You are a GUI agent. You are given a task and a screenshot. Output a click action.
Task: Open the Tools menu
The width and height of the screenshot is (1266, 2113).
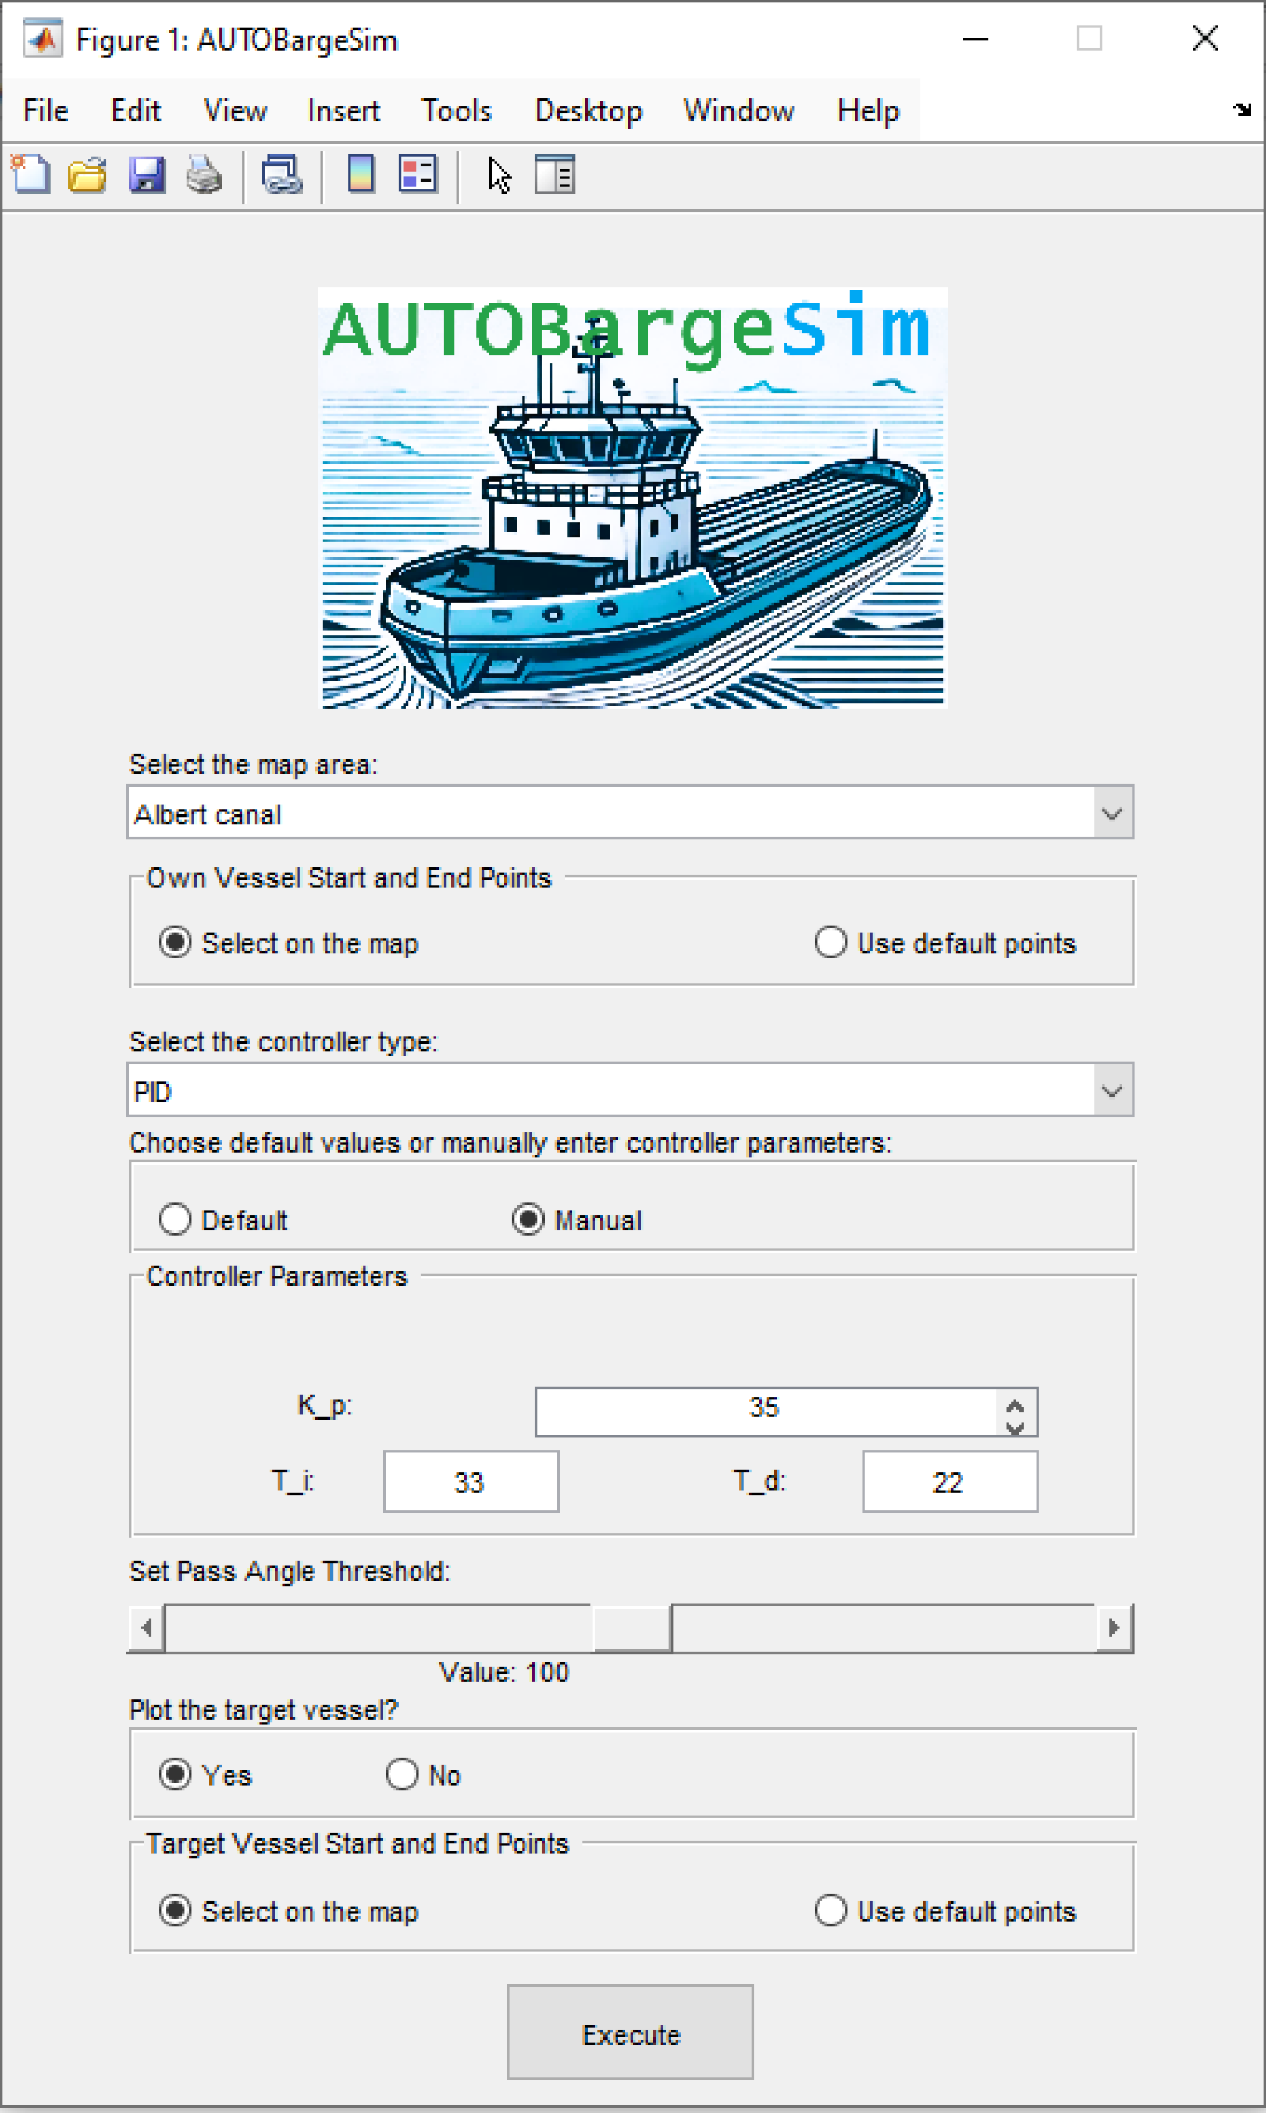tap(456, 111)
